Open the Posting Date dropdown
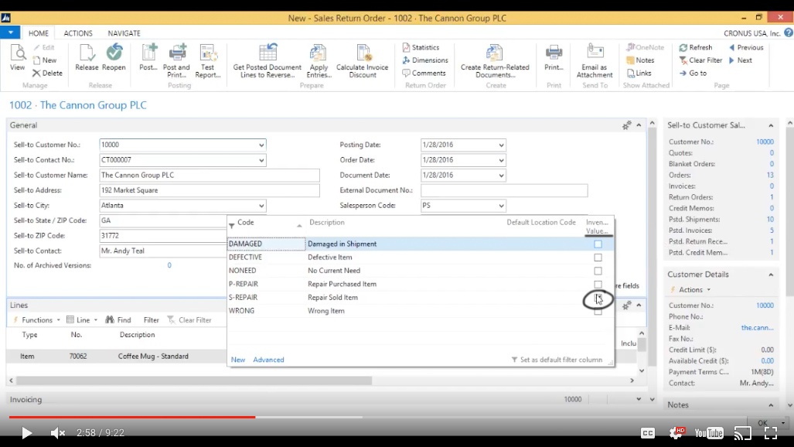The image size is (794, 447). coord(501,145)
